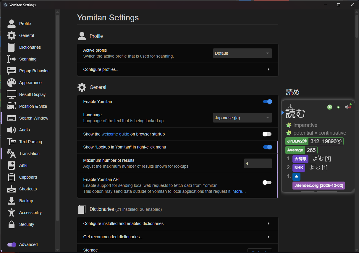The width and height of the screenshot is (359, 253).
Task: Select the Position & Size icon
Action: point(12,106)
